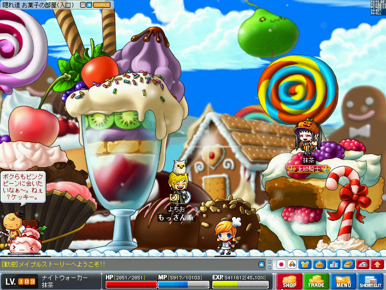Click the red keyboard icon button
The width and height of the screenshot is (386, 290).
click(x=363, y=264)
